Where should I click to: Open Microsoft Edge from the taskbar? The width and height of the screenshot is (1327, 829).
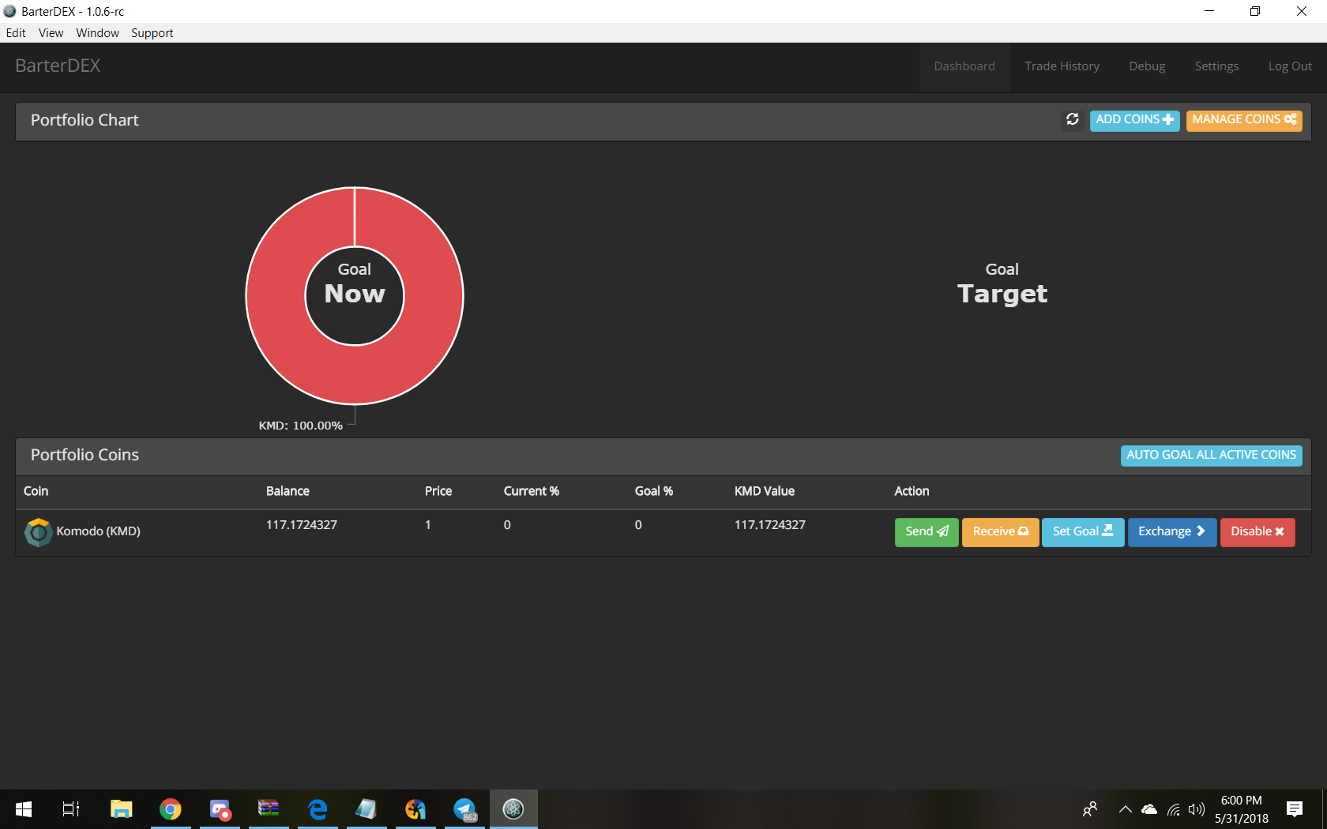click(x=318, y=809)
